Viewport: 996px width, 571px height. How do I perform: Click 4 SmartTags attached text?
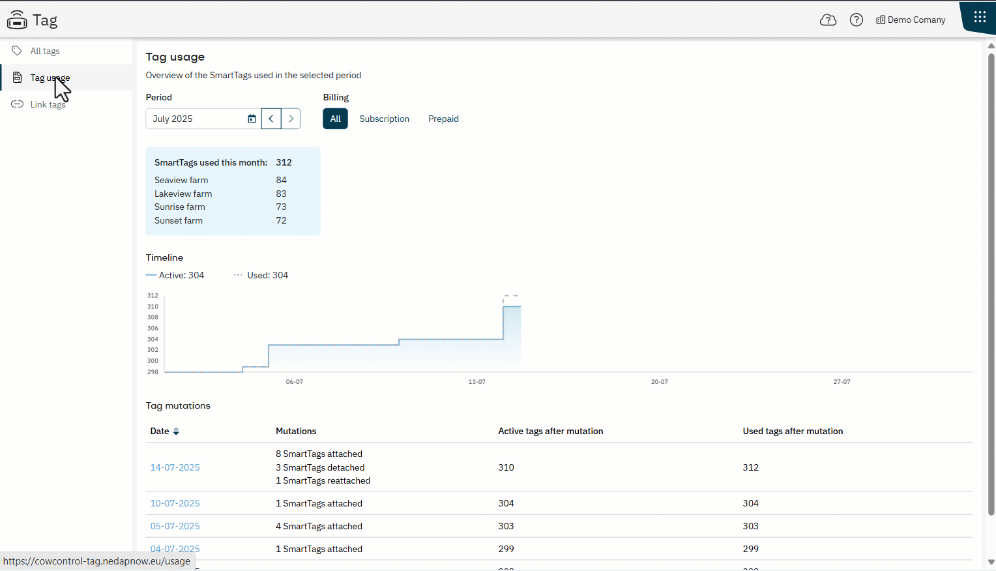click(x=319, y=526)
